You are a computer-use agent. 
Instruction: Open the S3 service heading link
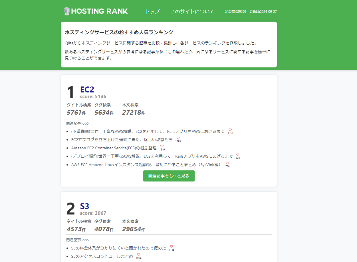tap(84, 206)
